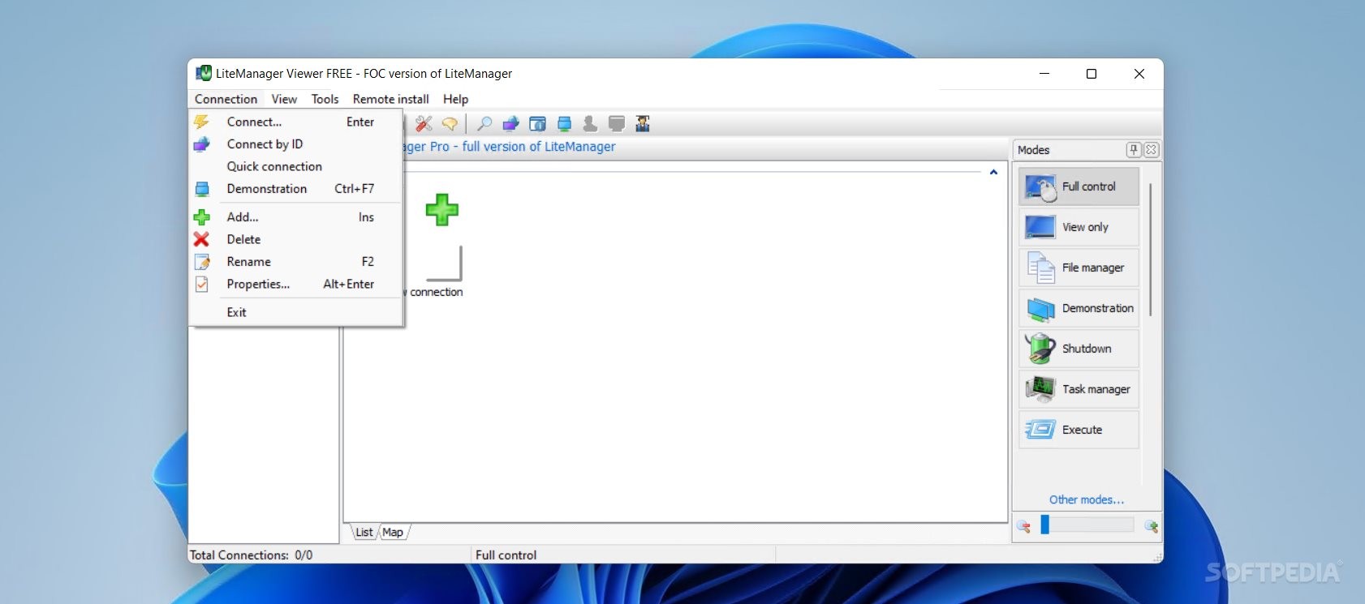Viewport: 1365px width, 604px height.
Task: Select Execute mode
Action: (x=1079, y=430)
